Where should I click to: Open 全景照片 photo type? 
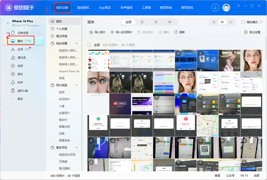[x=64, y=113]
